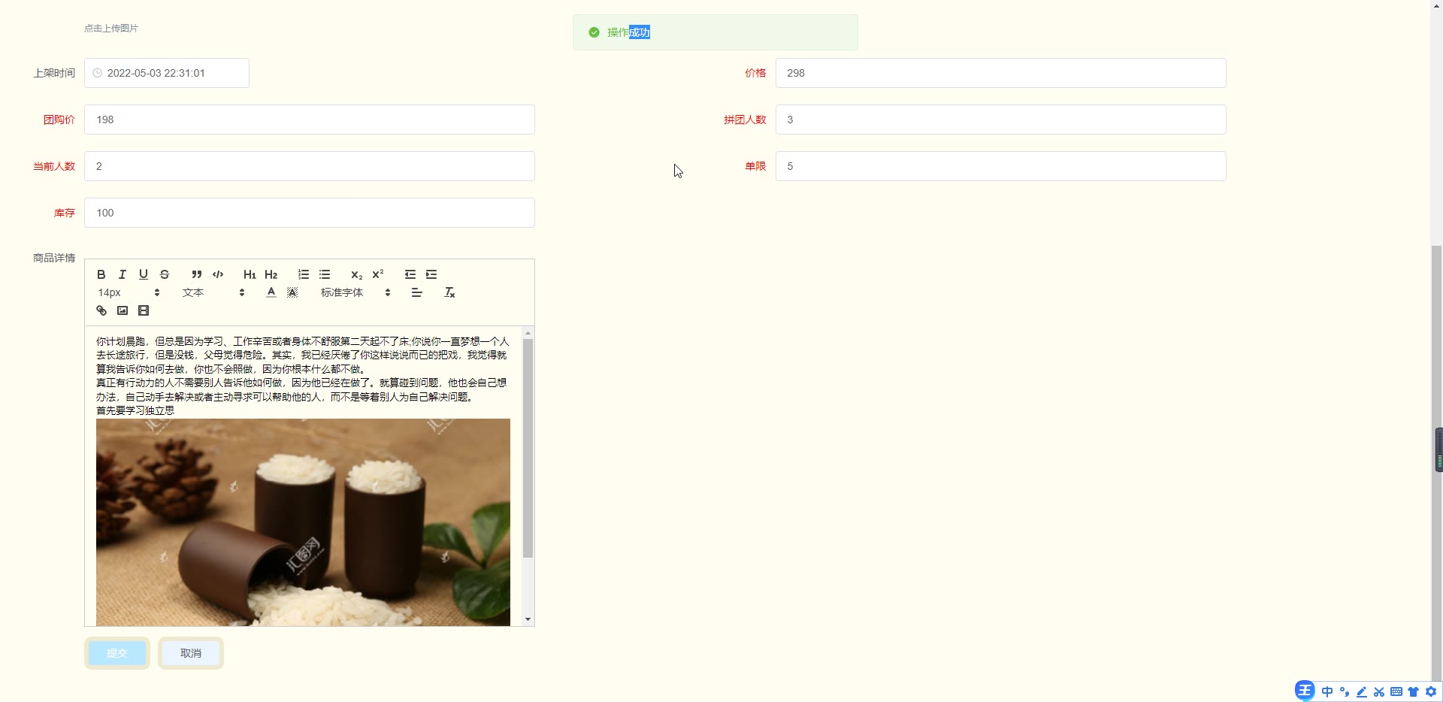Focus the 价格 input showing 298
The width and height of the screenshot is (1443, 702).
[1001, 73]
